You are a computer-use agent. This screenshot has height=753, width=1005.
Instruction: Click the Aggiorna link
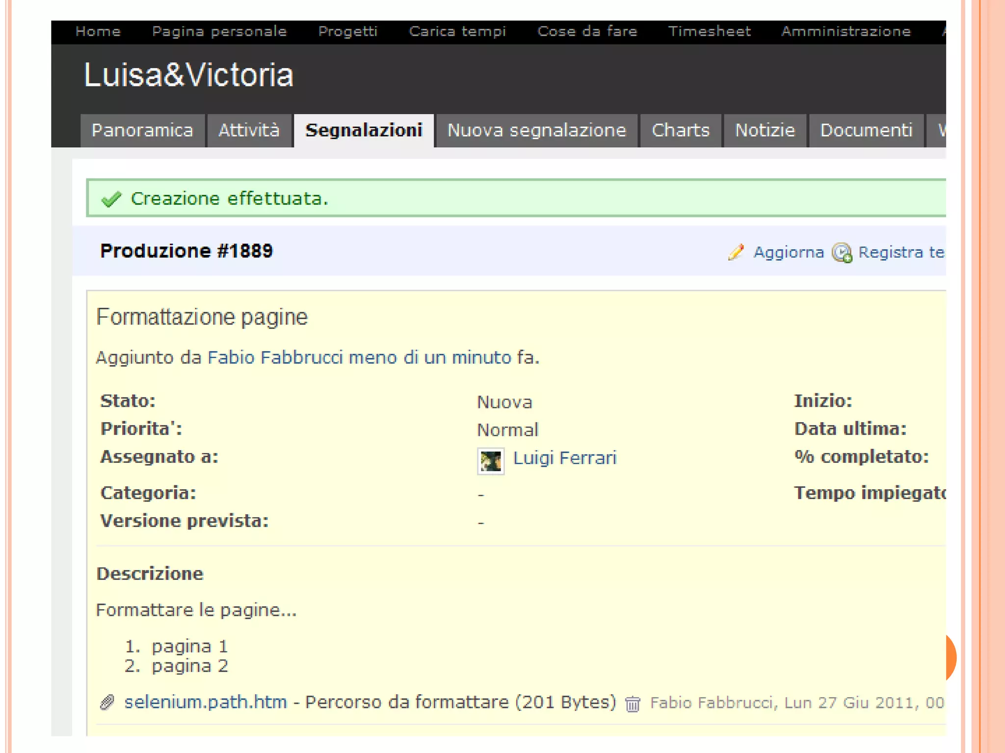pyautogui.click(x=788, y=252)
